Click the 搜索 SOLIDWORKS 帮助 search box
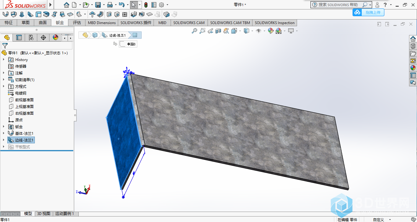417x222 pixels. [x=341, y=5]
